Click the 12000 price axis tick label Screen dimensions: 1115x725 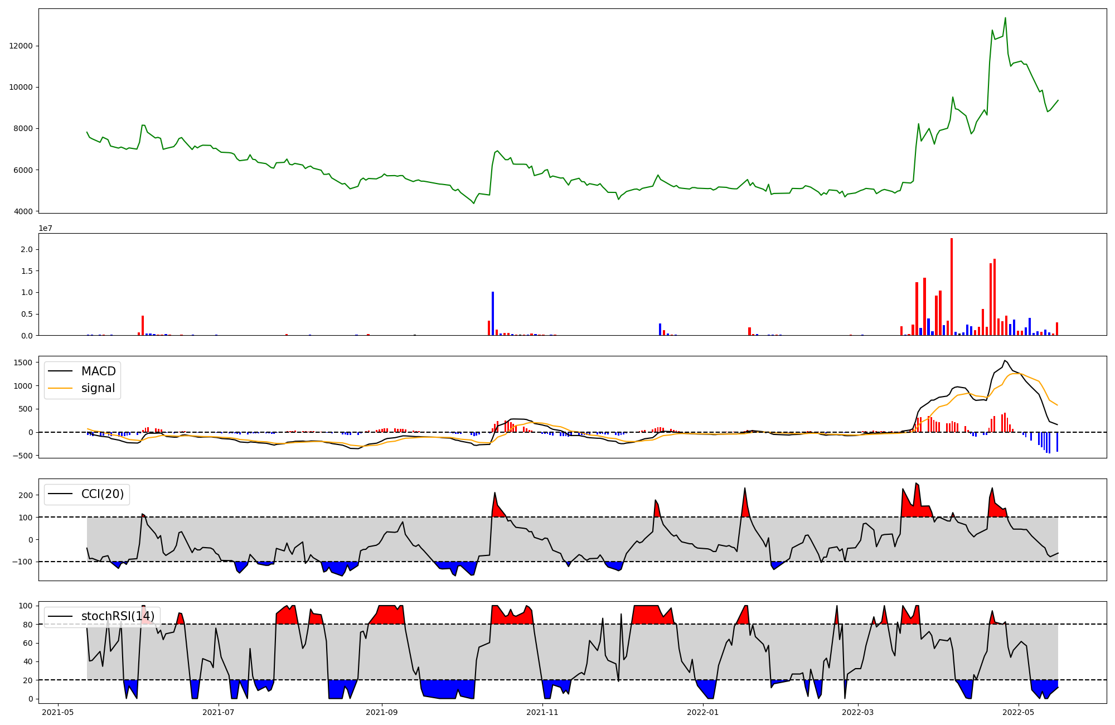point(22,46)
